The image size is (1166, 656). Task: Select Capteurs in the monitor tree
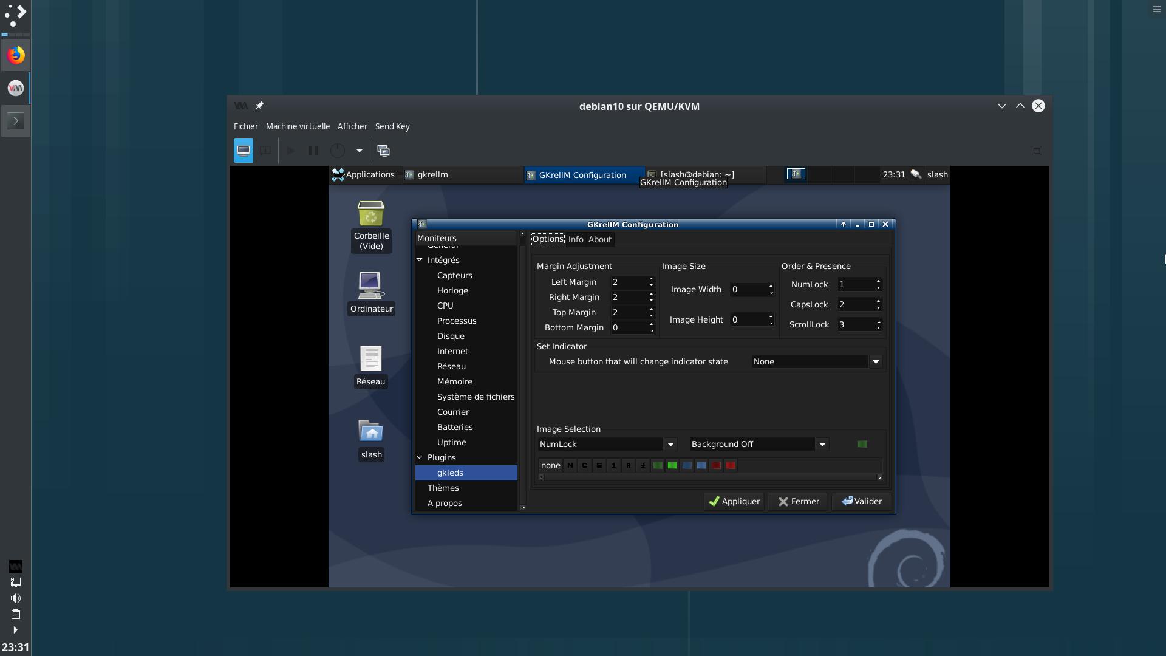[x=455, y=275]
